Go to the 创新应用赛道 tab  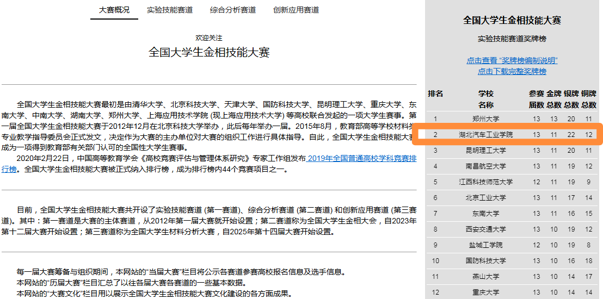click(x=296, y=10)
